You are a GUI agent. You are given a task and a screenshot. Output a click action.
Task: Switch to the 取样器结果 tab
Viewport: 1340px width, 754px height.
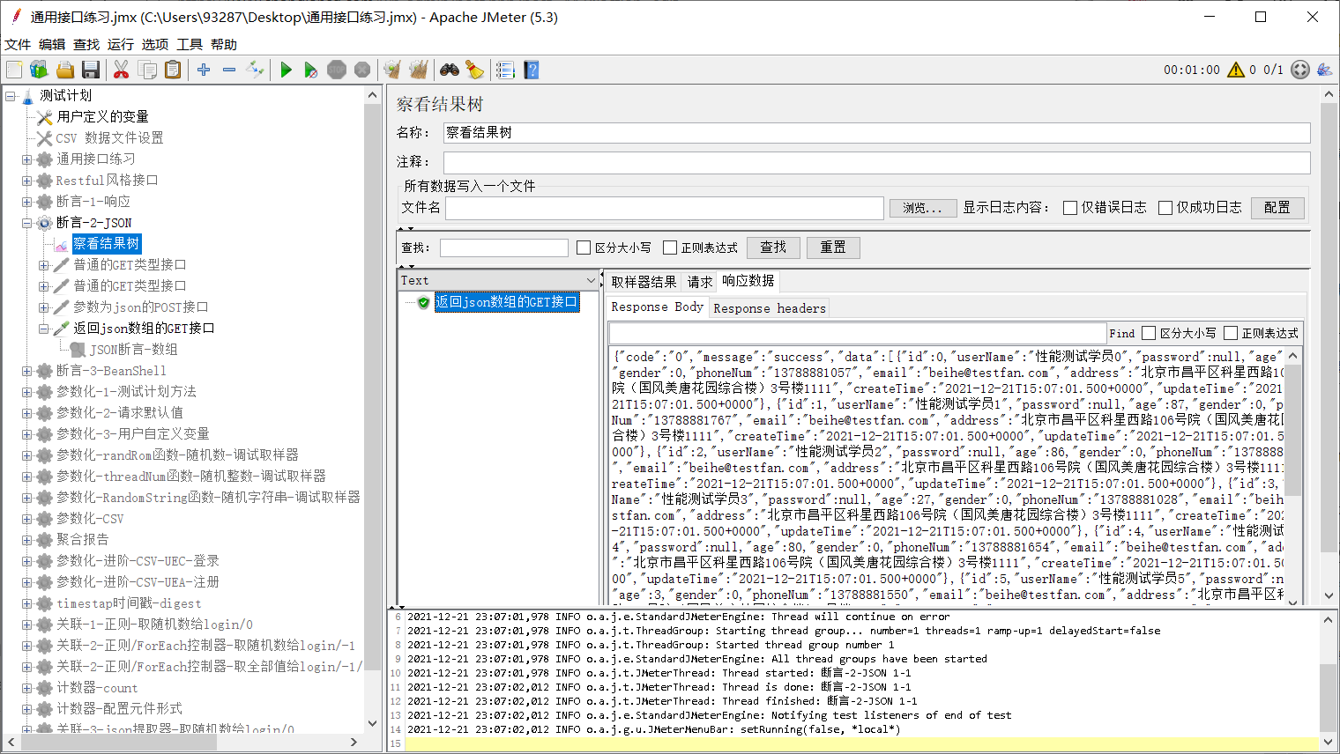pyautogui.click(x=644, y=282)
